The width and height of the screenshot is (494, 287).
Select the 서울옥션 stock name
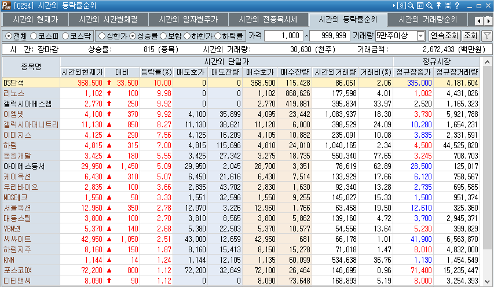coord(17,208)
